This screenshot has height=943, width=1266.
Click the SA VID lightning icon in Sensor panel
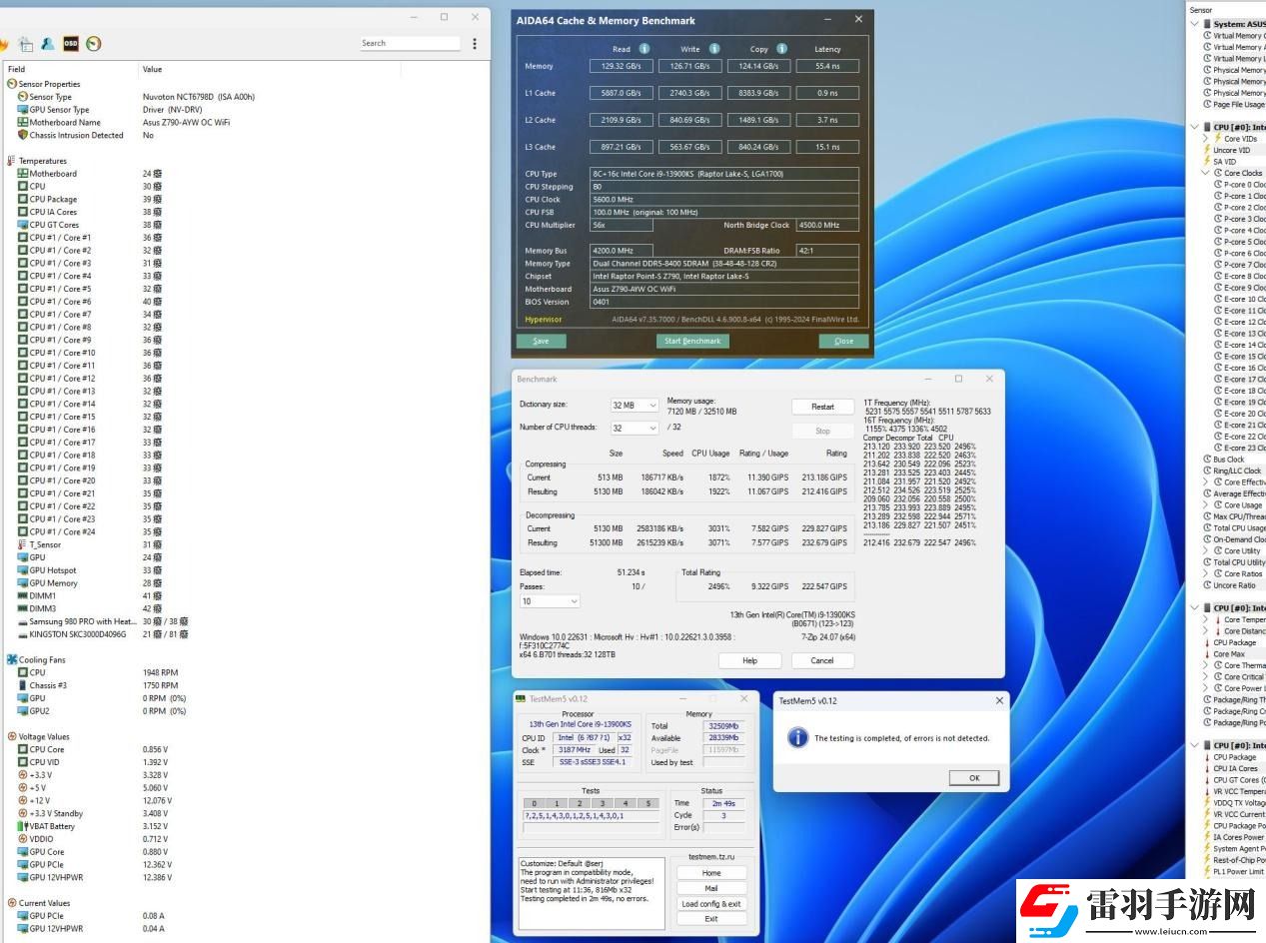(x=1207, y=162)
